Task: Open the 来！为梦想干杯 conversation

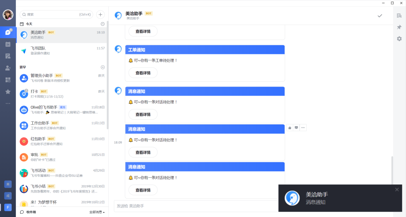Action: point(62,202)
